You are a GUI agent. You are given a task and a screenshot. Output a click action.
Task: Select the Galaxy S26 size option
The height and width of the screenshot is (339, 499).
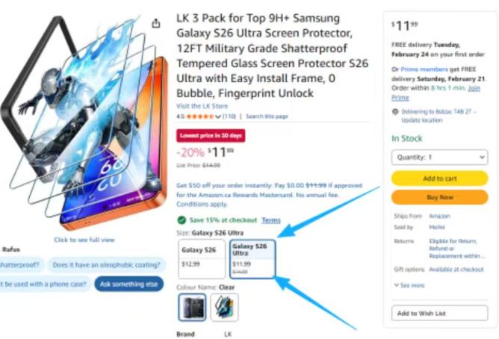coord(201,258)
